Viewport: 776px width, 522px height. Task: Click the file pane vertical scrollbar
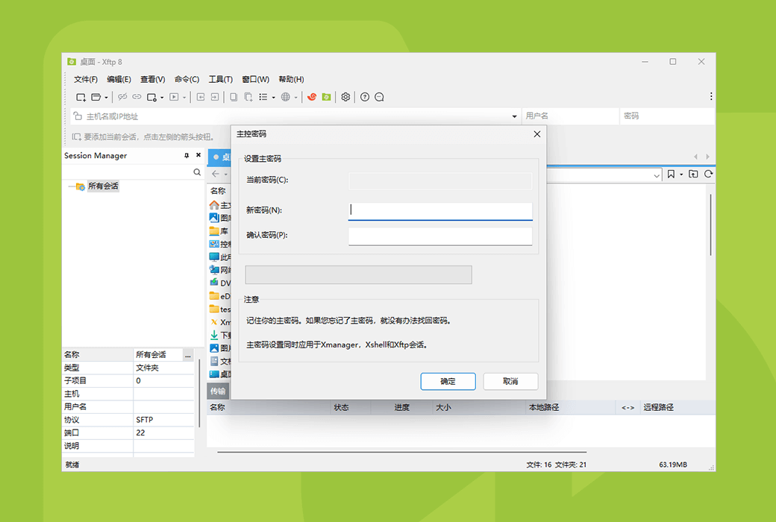(x=710, y=225)
